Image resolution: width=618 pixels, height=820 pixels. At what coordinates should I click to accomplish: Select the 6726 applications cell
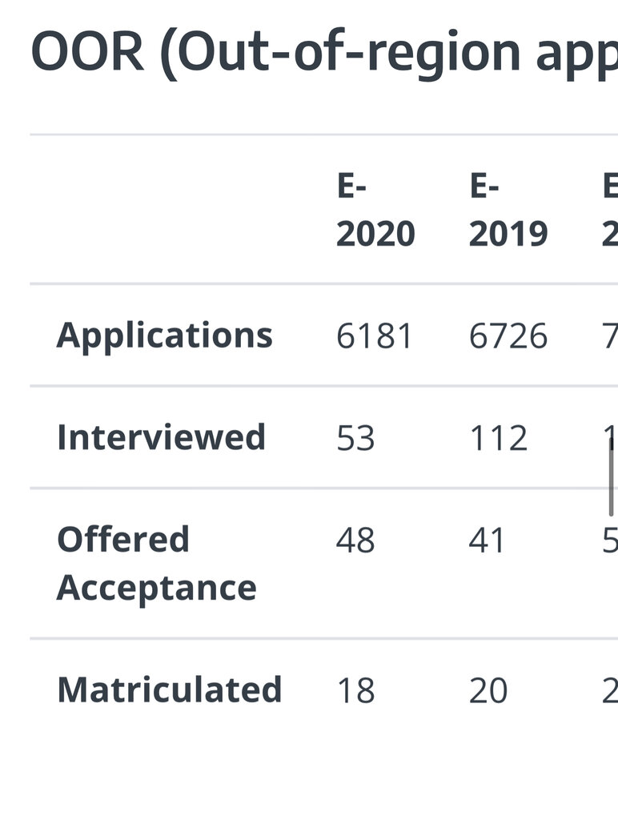pos(508,336)
